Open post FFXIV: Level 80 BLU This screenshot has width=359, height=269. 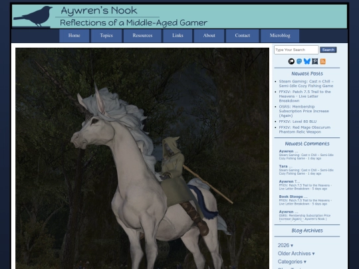pyautogui.click(x=298, y=122)
